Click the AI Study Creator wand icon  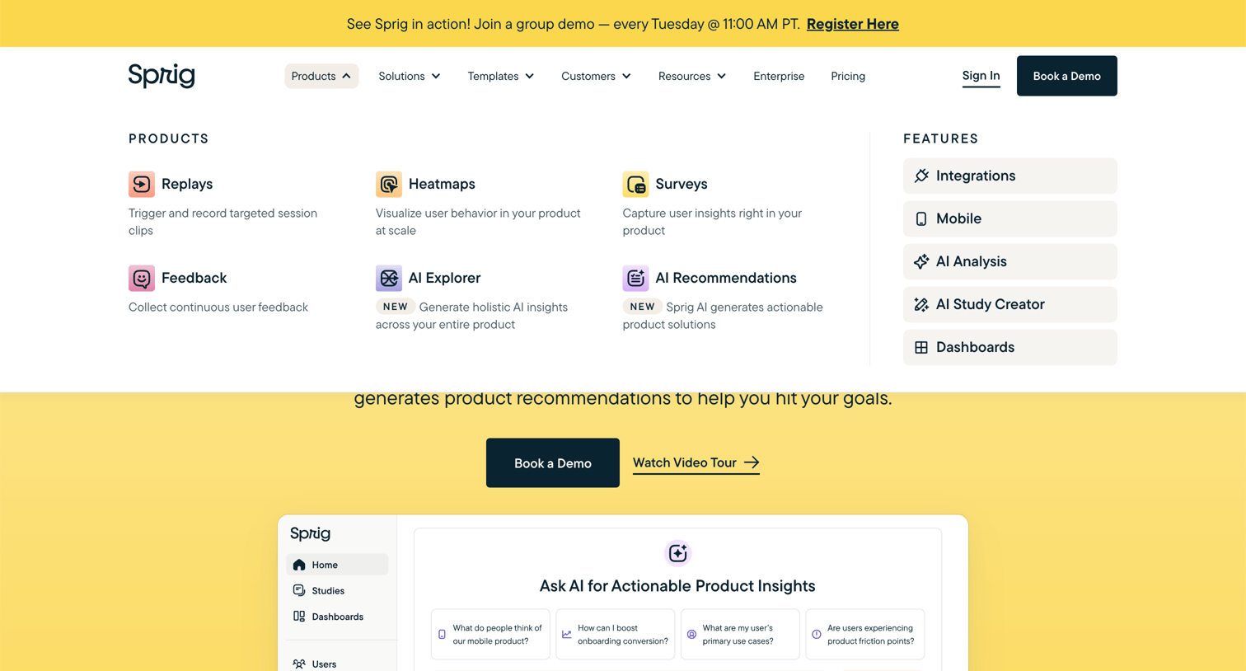tap(921, 304)
